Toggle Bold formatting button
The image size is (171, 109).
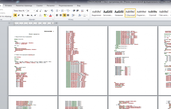[15, 15]
